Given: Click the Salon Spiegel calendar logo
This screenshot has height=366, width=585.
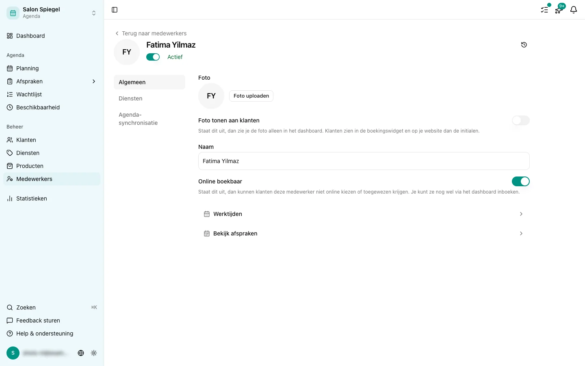Looking at the screenshot, I should (x=13, y=13).
